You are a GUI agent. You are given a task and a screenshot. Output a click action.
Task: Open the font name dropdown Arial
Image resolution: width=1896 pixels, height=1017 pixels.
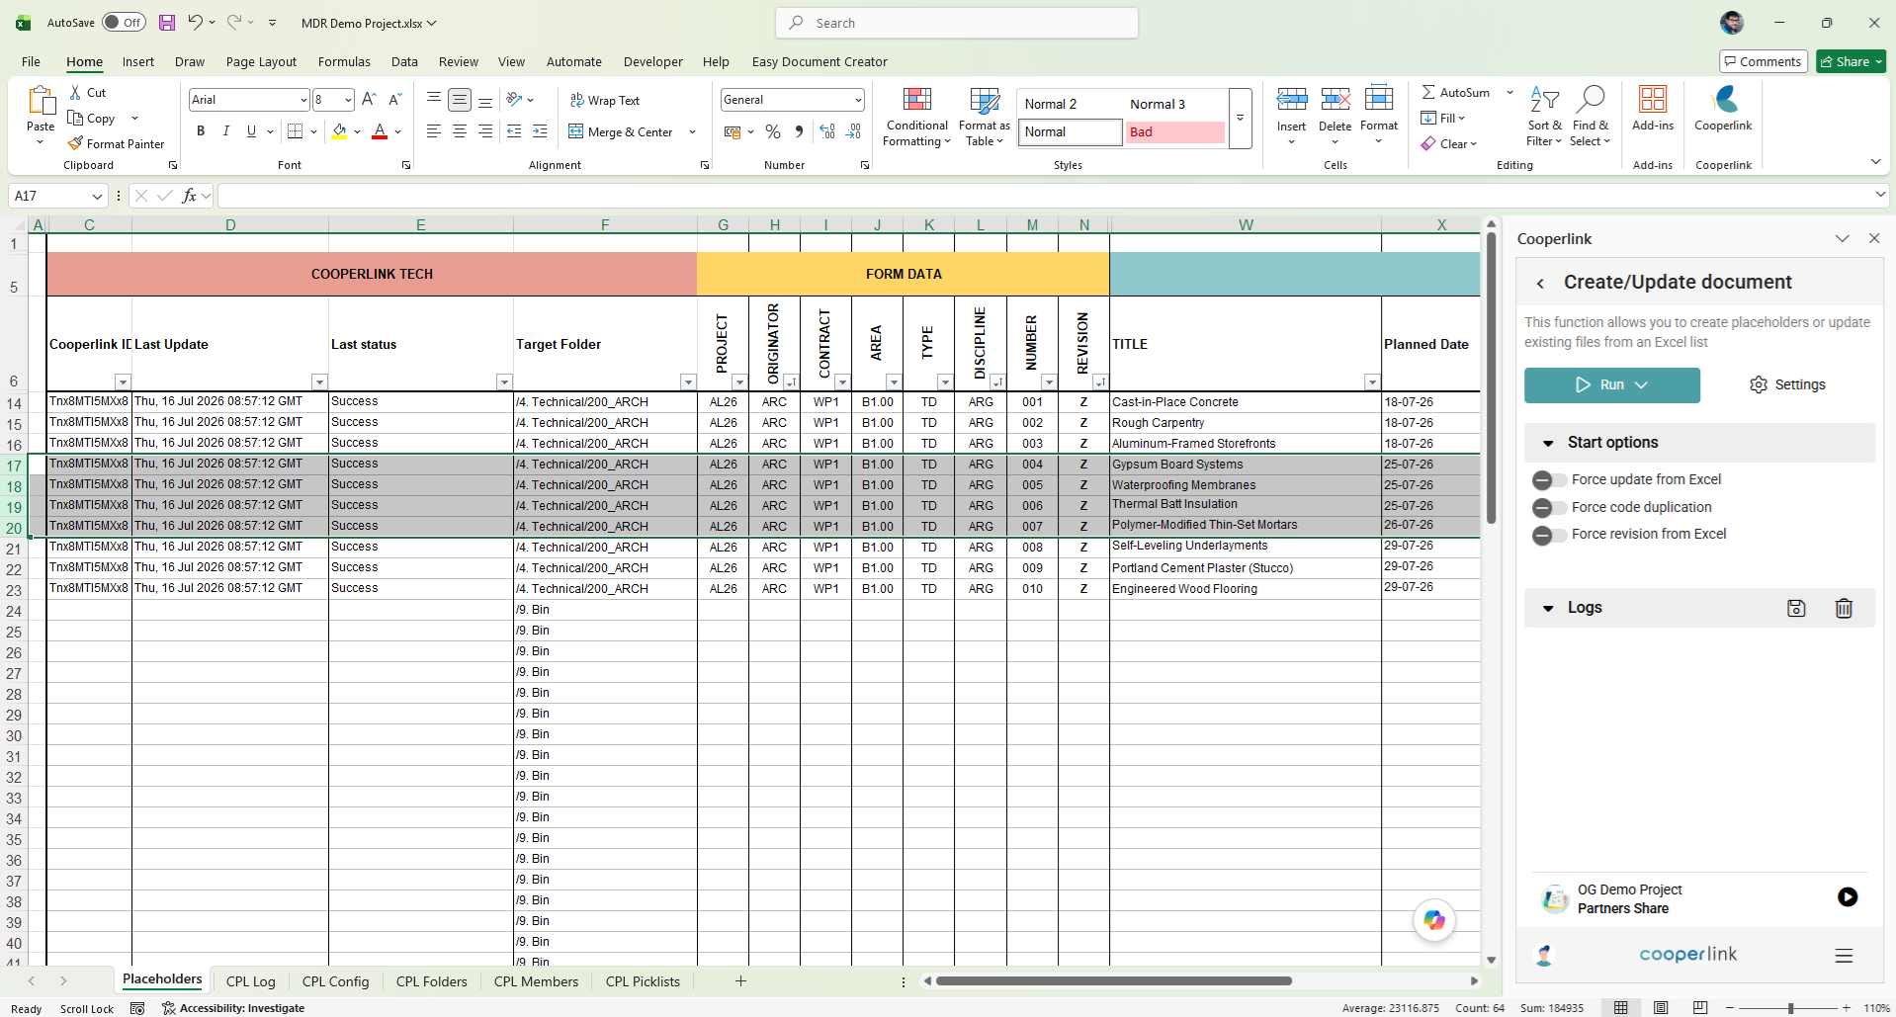pos(302,100)
